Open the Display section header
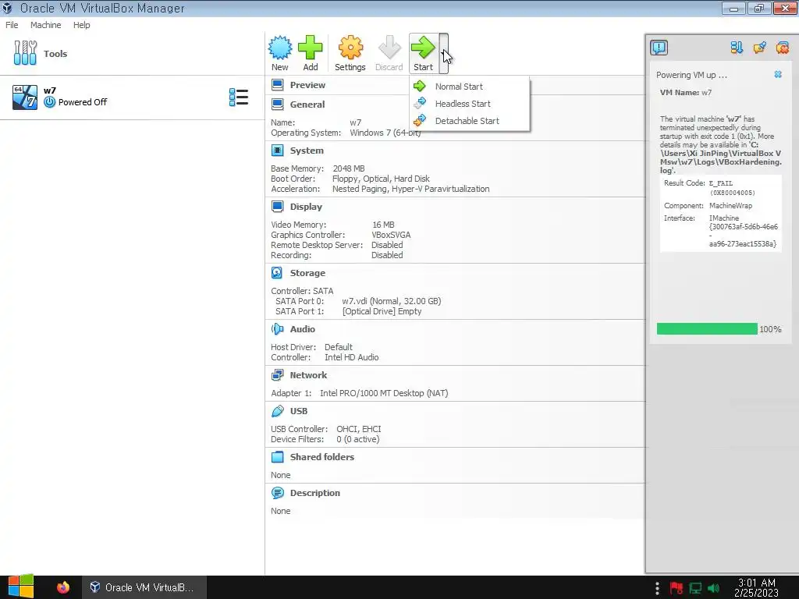The width and height of the screenshot is (799, 599). pyautogui.click(x=306, y=207)
